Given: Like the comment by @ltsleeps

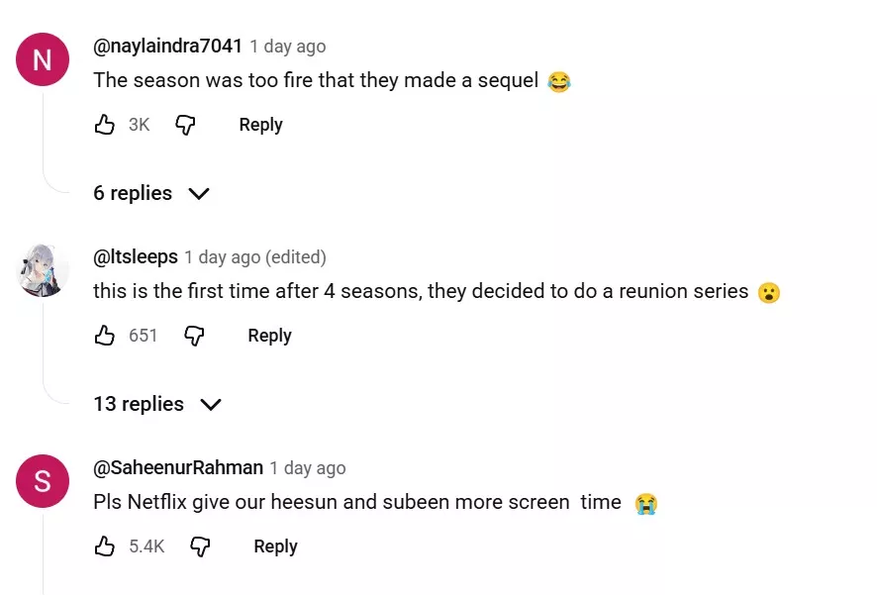Looking at the screenshot, I should tap(105, 336).
